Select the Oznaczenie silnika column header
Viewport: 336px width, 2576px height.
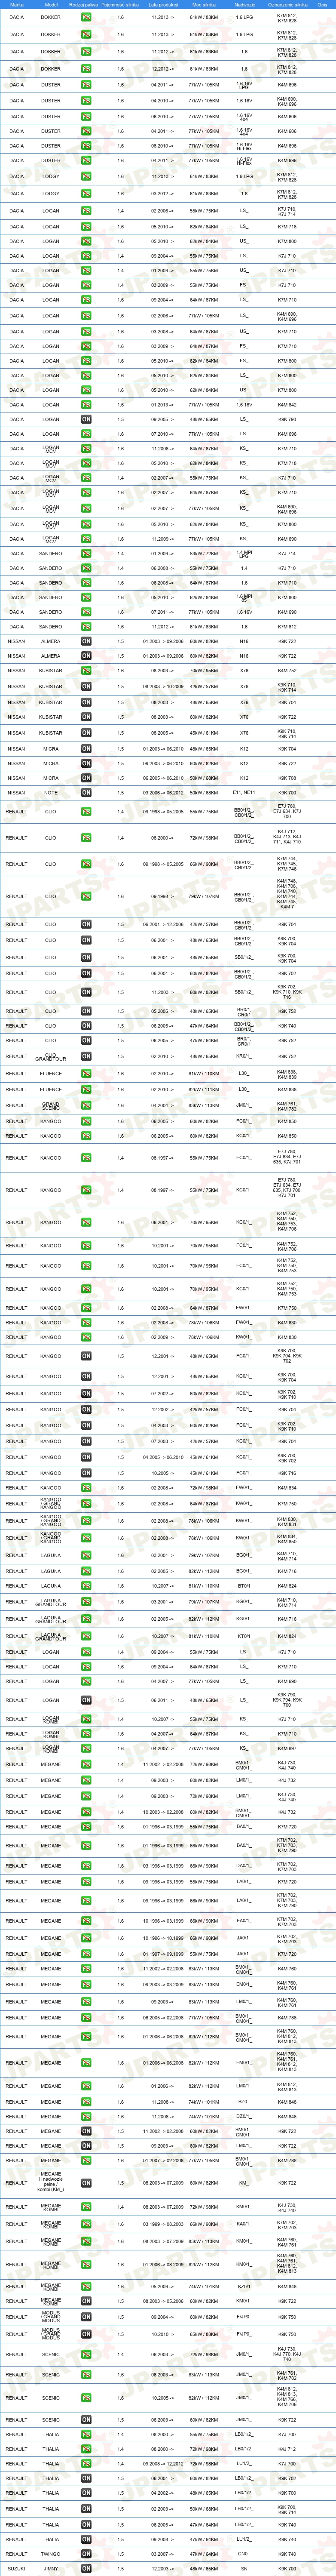point(287,5)
